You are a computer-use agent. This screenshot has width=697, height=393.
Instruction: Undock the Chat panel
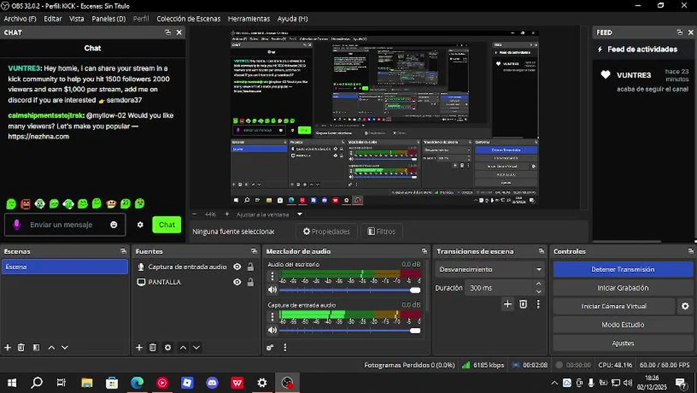pos(168,32)
